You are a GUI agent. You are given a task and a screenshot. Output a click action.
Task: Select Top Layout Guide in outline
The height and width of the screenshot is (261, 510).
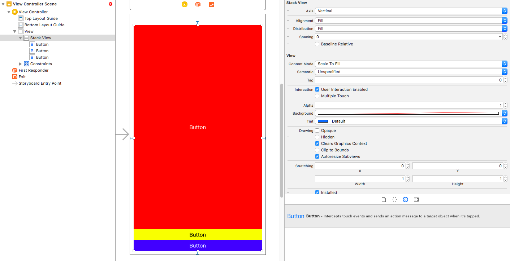pos(41,18)
